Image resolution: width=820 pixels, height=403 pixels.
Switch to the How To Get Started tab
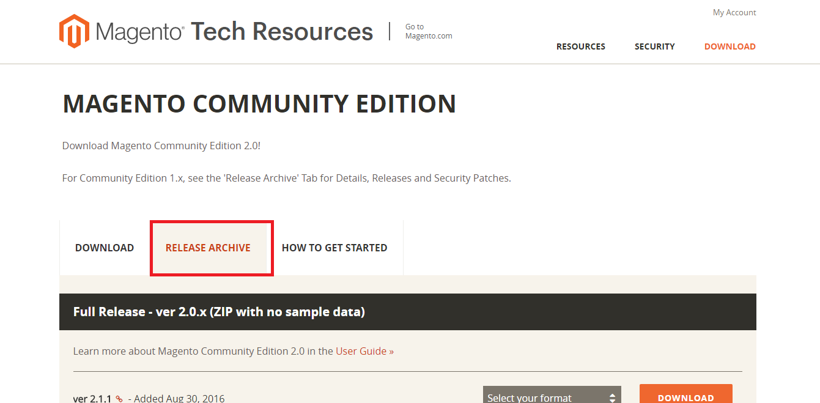(334, 248)
